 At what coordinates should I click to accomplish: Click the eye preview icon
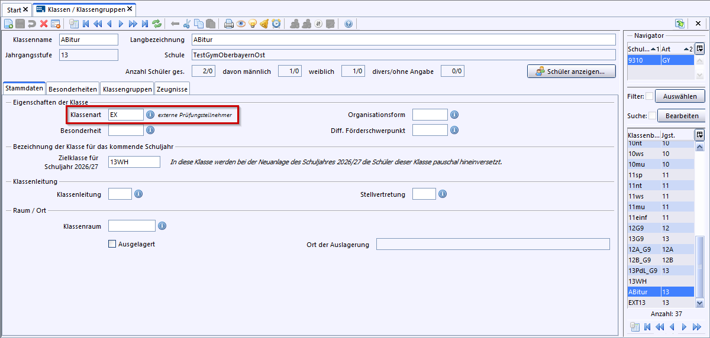[241, 24]
